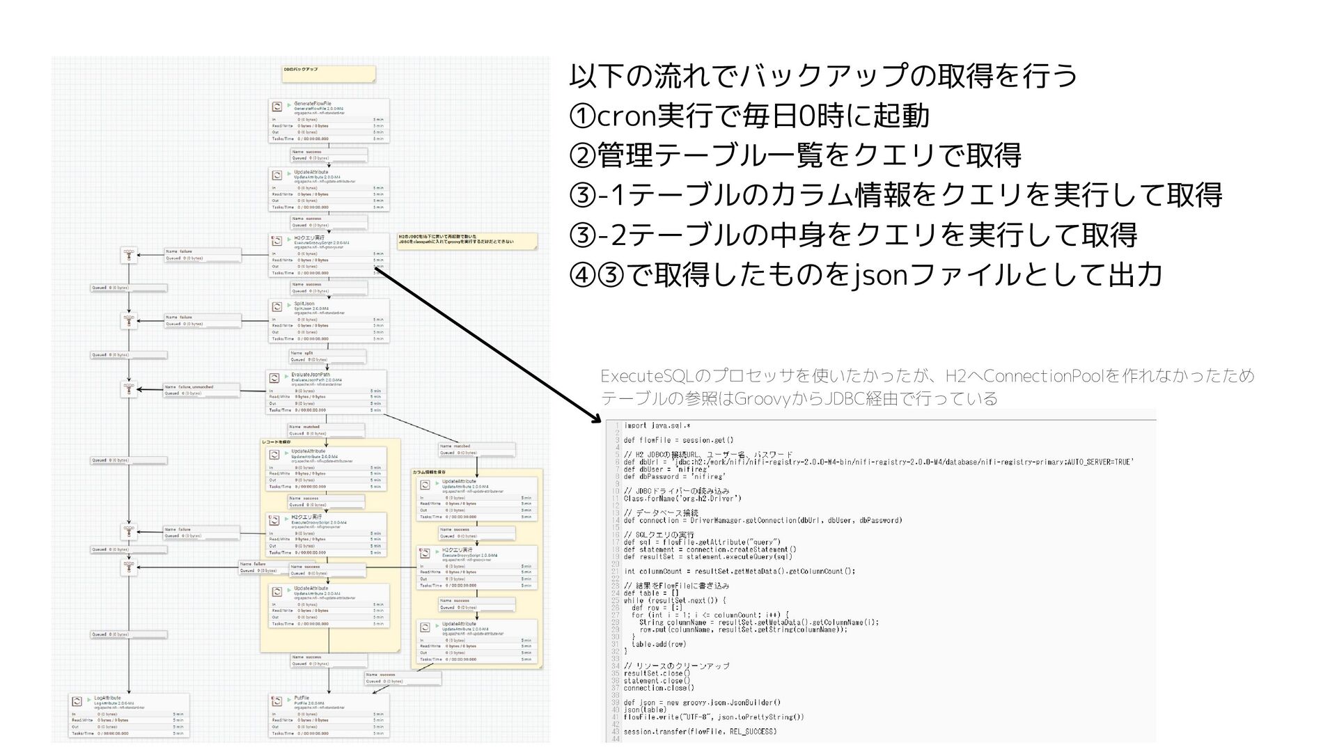Click the 'while (resultSet.next())' code line
Viewport: 1337px width, 752px height.
675,600
